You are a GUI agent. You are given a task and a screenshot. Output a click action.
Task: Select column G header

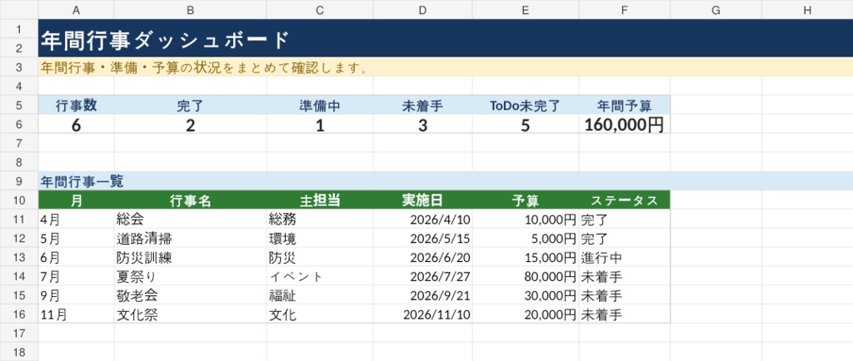click(716, 9)
